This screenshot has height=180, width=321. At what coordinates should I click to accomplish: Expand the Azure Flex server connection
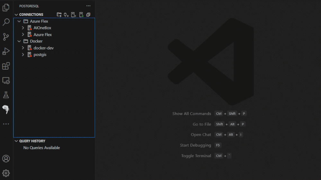pos(23,35)
